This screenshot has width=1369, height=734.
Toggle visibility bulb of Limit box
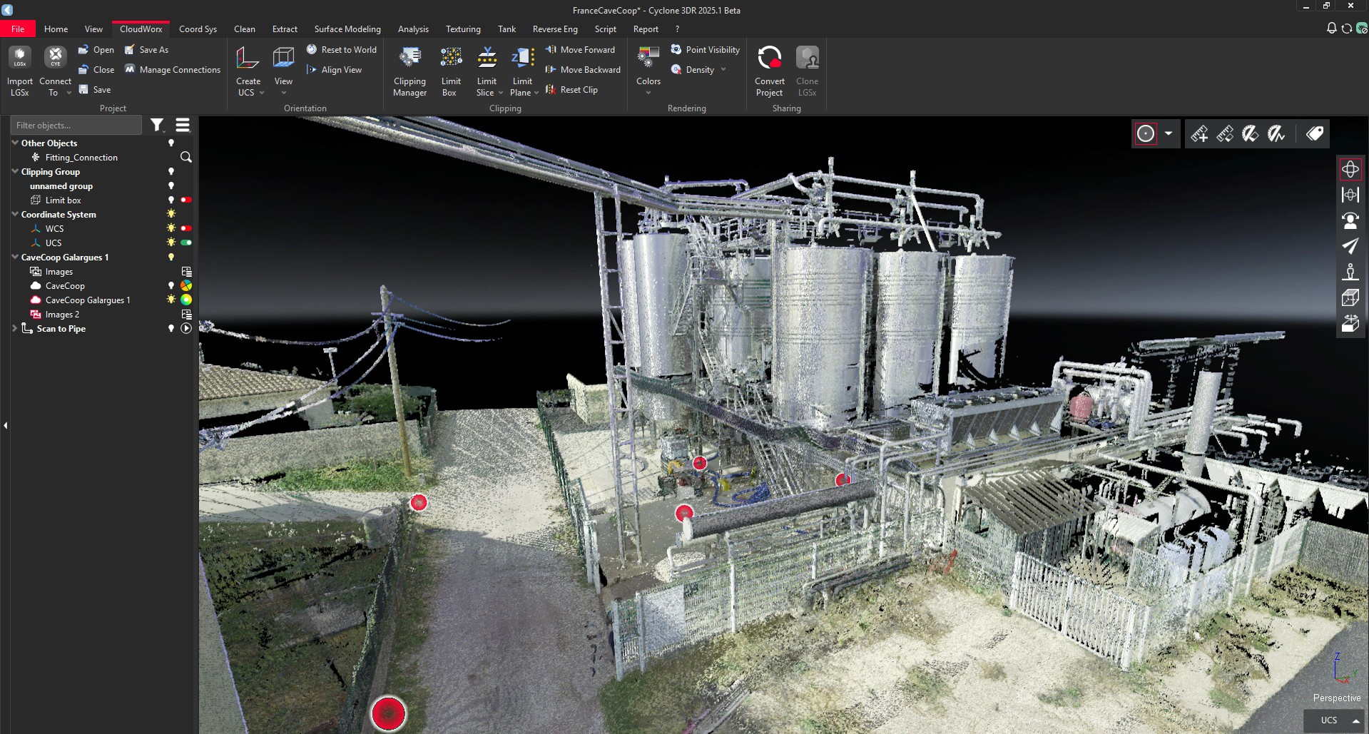tap(171, 200)
